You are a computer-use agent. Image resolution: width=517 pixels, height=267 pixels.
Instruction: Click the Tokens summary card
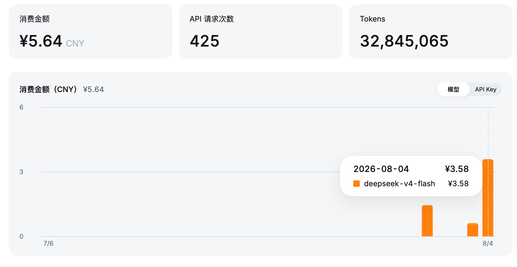(x=431, y=32)
